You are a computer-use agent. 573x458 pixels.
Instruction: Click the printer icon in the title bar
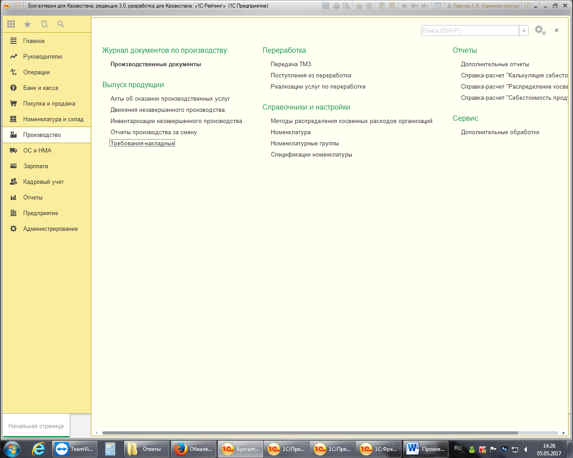[x=336, y=6]
